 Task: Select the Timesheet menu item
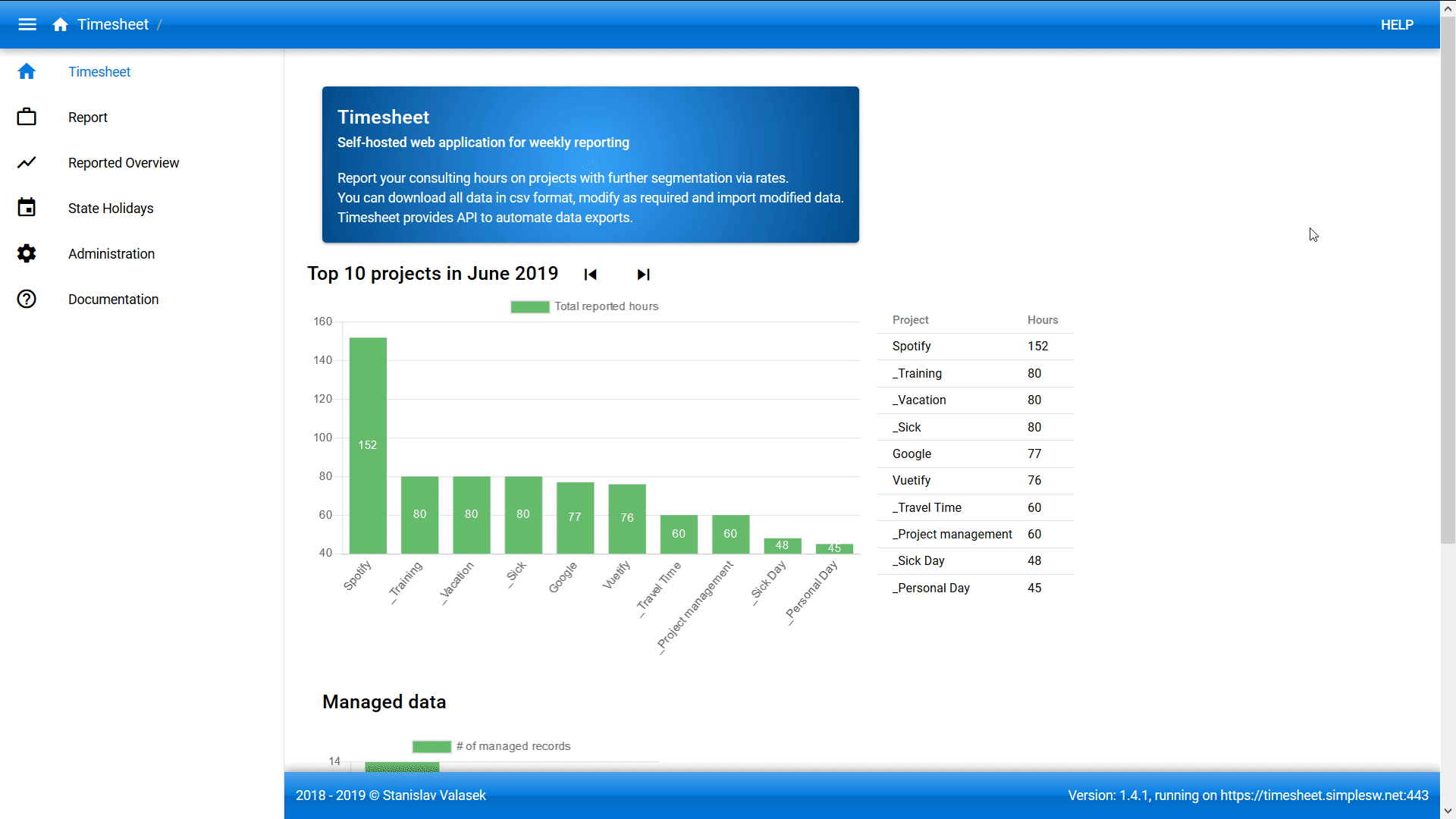click(99, 71)
